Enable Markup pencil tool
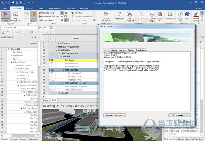The width and height of the screenshot is (205, 141). pos(196,17)
